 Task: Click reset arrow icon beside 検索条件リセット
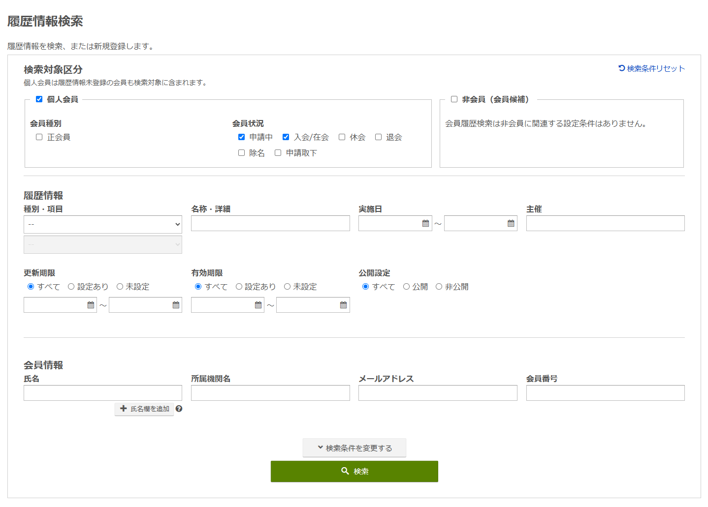pyautogui.click(x=621, y=68)
